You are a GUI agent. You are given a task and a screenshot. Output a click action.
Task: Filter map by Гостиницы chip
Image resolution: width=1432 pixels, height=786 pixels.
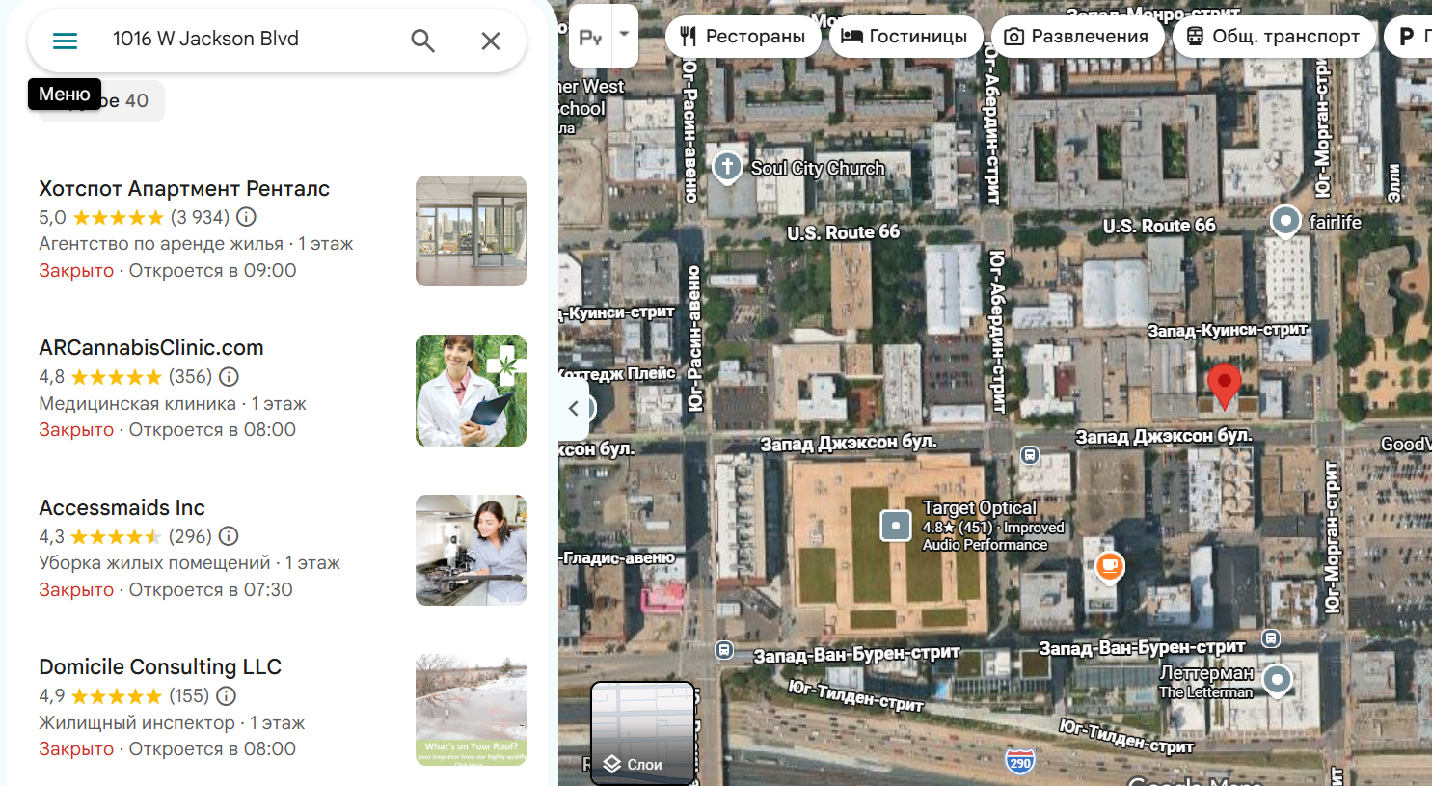tap(905, 37)
